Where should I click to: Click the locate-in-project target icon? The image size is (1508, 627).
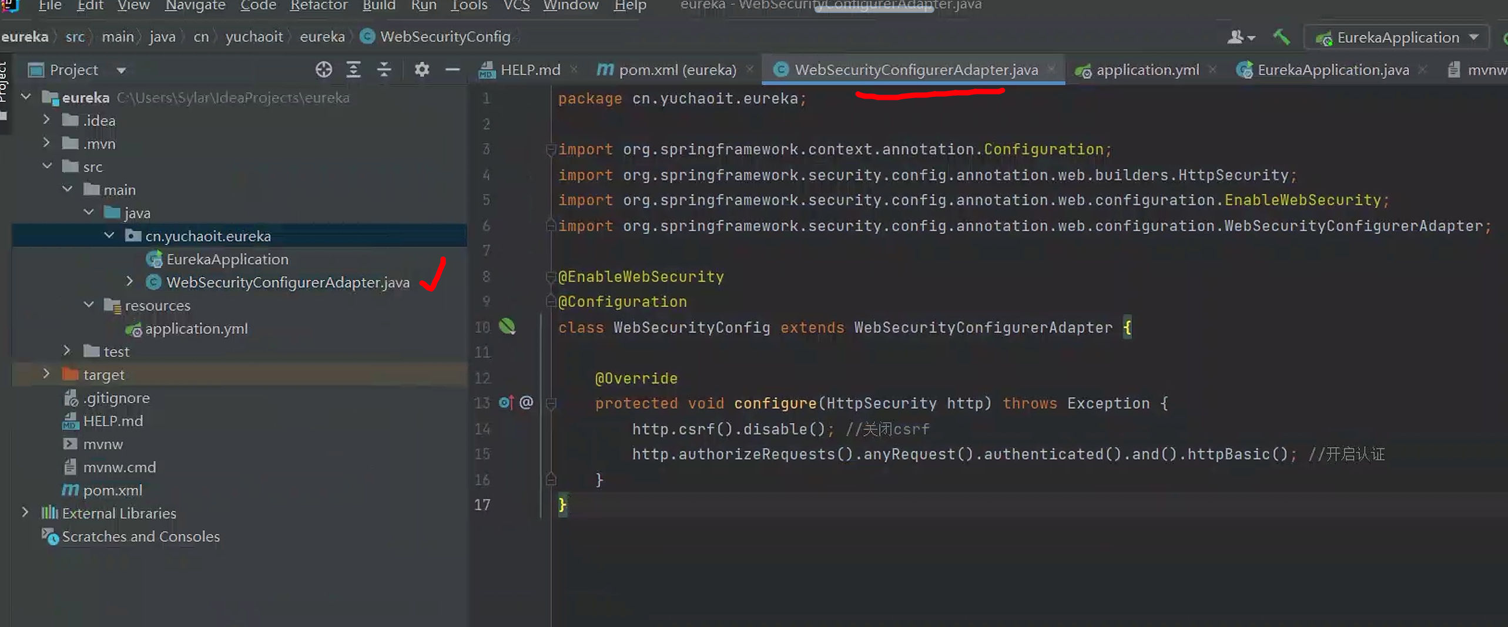pos(323,70)
